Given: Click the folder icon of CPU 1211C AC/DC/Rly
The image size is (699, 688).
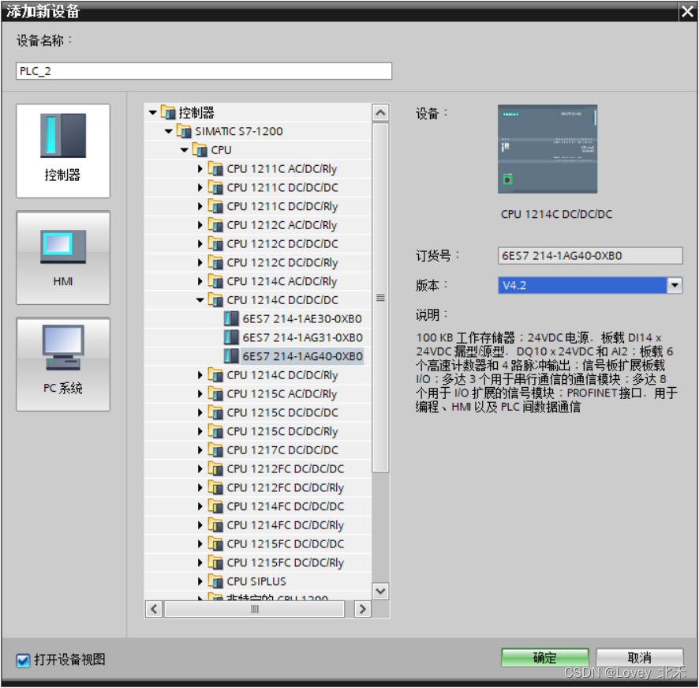Looking at the screenshot, I should click(x=215, y=169).
